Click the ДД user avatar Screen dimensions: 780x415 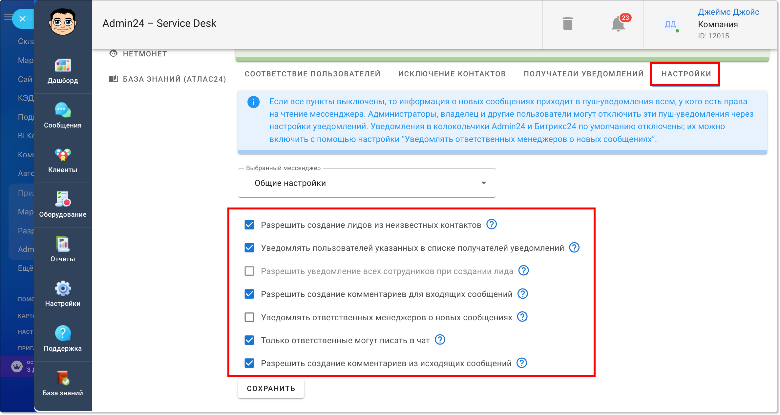(x=670, y=24)
